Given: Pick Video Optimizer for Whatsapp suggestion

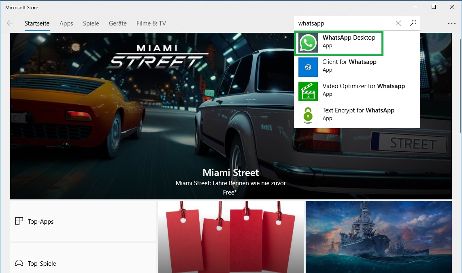Looking at the screenshot, I should pos(357,91).
